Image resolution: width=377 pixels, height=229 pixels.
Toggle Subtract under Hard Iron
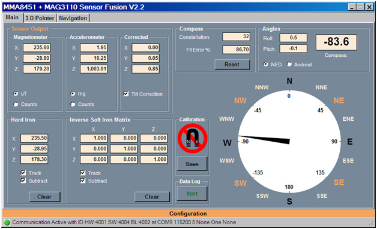(x=23, y=181)
